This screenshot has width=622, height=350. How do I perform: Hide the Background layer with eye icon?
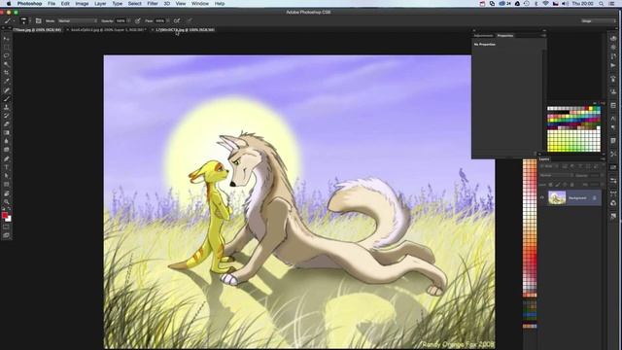pyautogui.click(x=542, y=197)
